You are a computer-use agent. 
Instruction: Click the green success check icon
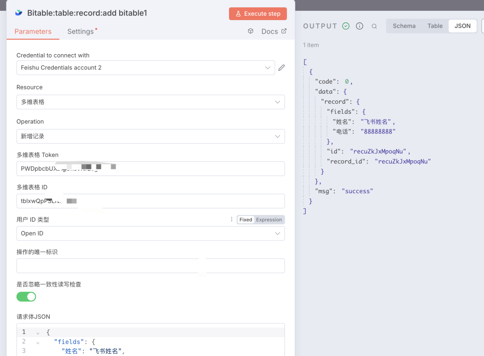point(346,26)
